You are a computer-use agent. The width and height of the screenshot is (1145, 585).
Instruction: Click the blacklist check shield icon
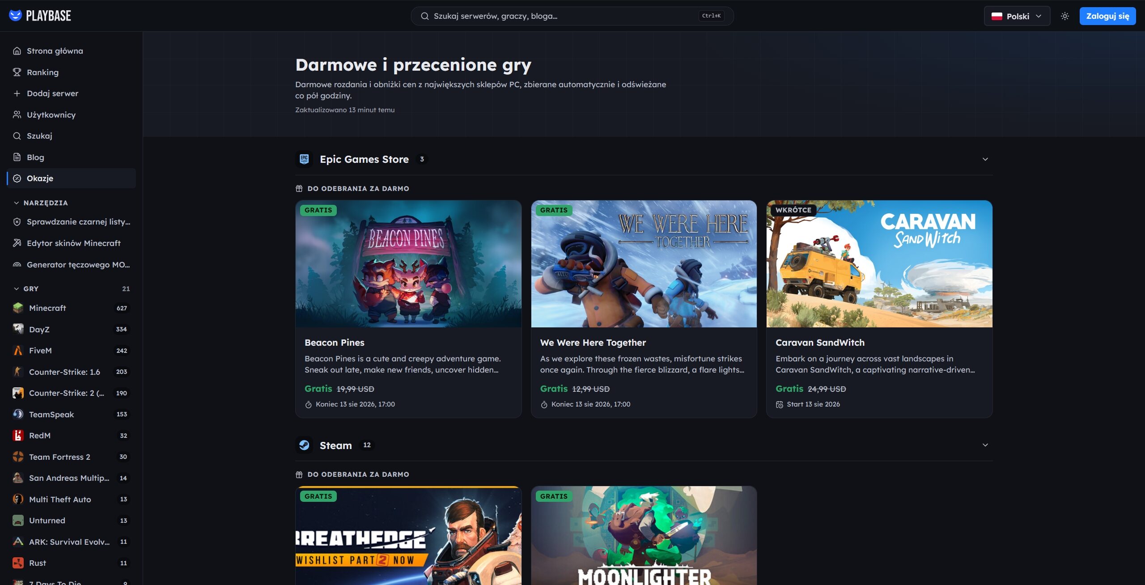[17, 222]
